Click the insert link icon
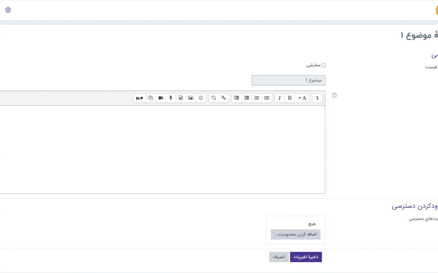This screenshot has width=438, height=273. (x=223, y=98)
